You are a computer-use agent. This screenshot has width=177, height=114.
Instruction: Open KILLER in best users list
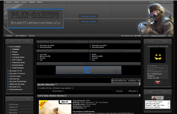(x=42, y=58)
